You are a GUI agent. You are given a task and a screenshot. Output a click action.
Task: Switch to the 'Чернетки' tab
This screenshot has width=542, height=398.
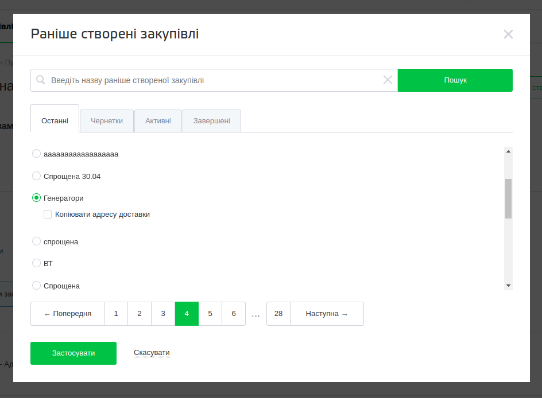pyautogui.click(x=107, y=121)
